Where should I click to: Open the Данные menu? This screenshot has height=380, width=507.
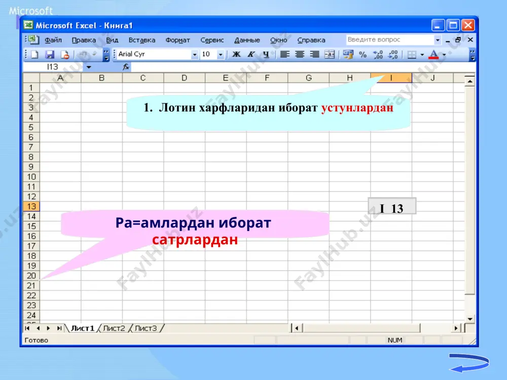point(247,40)
